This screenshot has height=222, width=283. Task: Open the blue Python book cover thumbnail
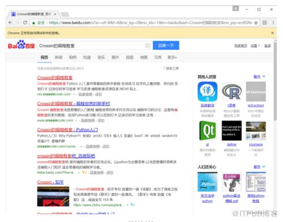pyautogui.click(x=207, y=182)
